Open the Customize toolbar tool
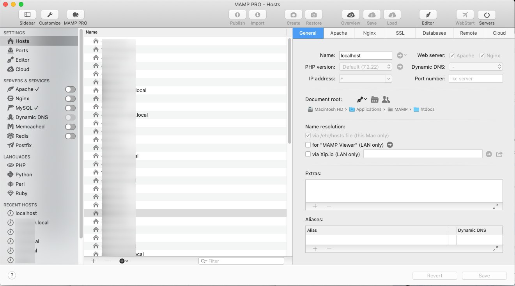Screen dimensions: 515x286 tap(50, 14)
